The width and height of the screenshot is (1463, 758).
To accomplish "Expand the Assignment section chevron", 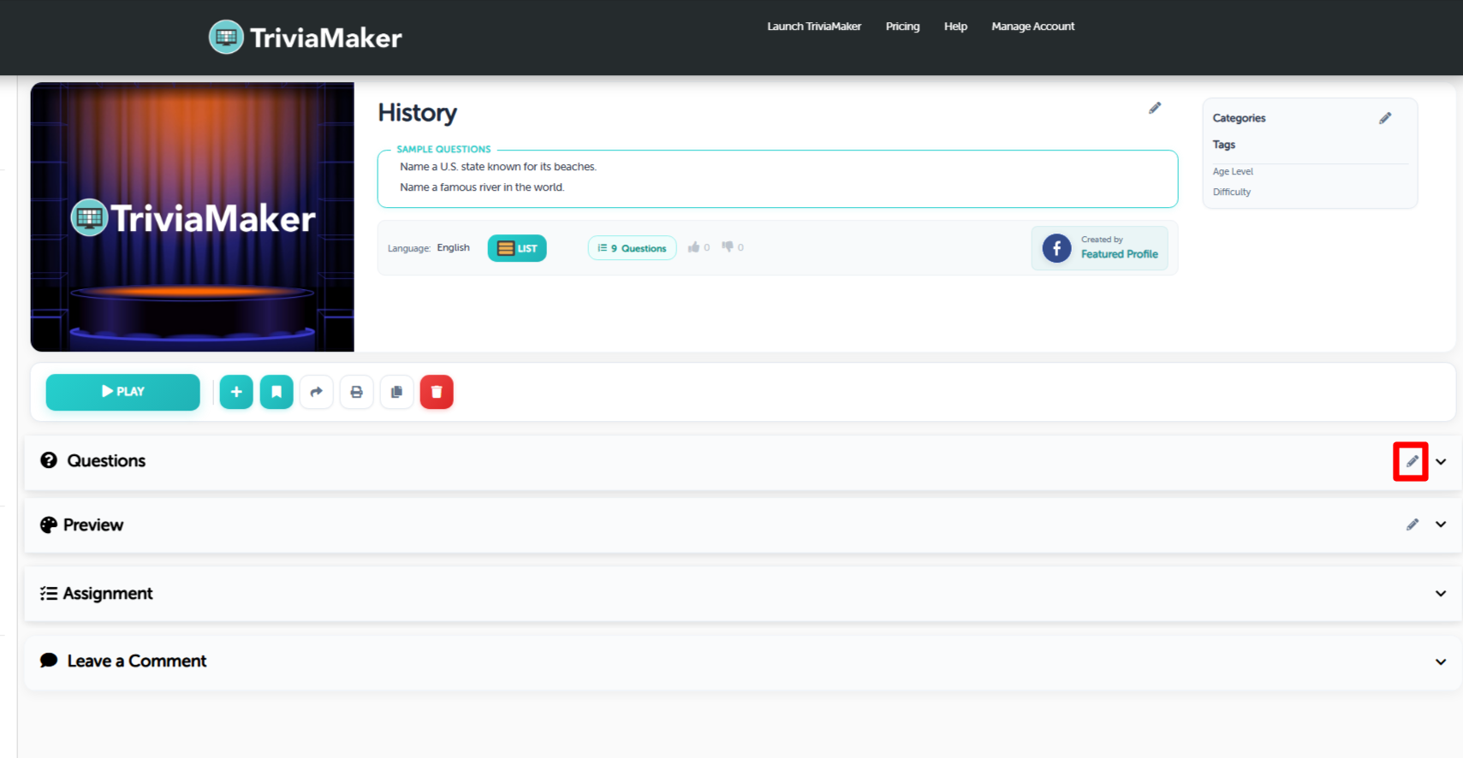I will (1441, 594).
